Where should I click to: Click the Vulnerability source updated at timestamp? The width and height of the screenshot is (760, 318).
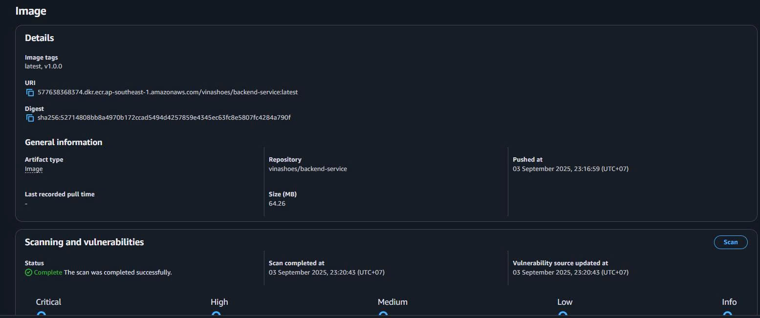(570, 273)
